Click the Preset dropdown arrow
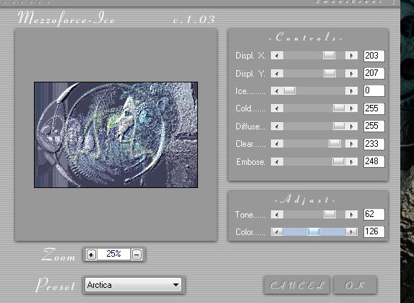Image resolution: width=414 pixels, height=303 pixels. pos(176,285)
